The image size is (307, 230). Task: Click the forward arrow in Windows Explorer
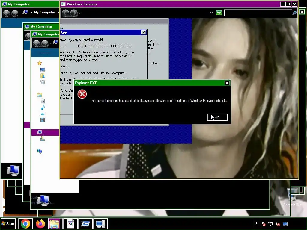(74, 13)
